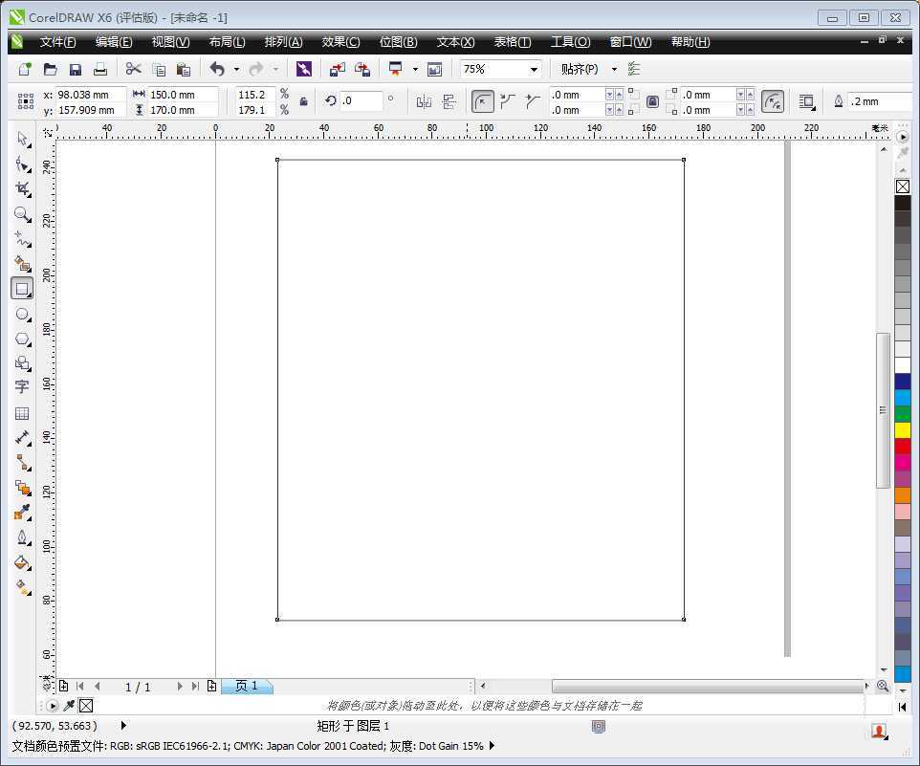
Task: Select the Pick tool
Action: point(22,139)
